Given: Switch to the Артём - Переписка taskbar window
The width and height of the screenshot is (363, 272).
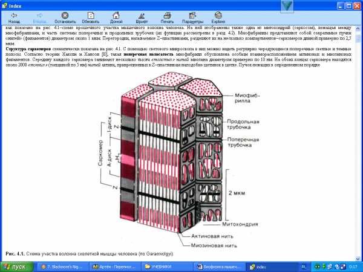Looking at the screenshot, I should click(x=114, y=267).
